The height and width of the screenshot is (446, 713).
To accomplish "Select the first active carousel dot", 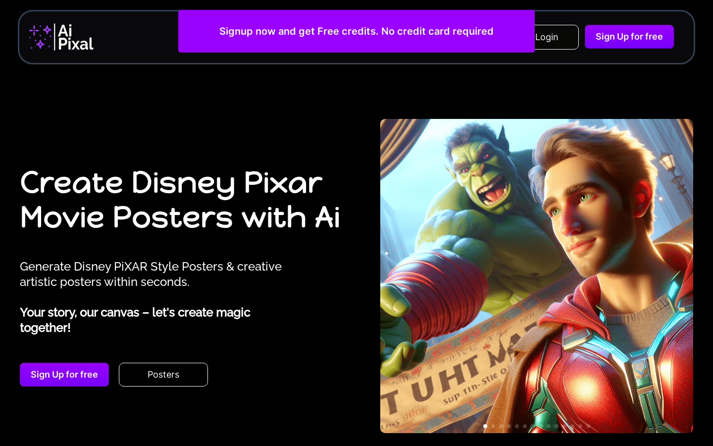I will 485,426.
